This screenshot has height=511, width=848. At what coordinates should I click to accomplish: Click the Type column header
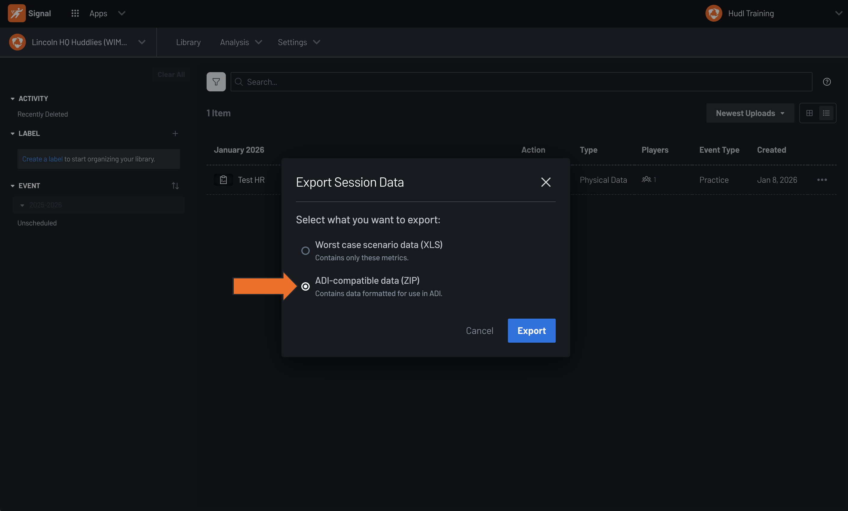588,150
